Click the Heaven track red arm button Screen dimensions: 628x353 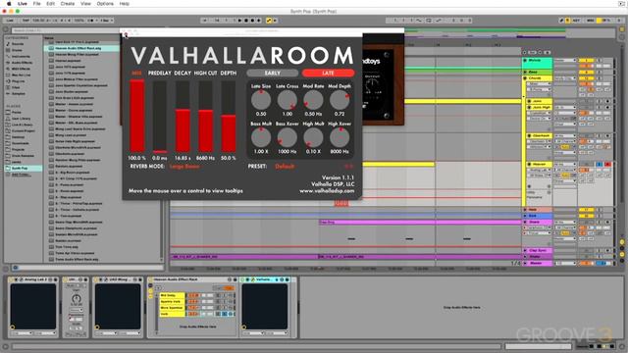[607, 164]
